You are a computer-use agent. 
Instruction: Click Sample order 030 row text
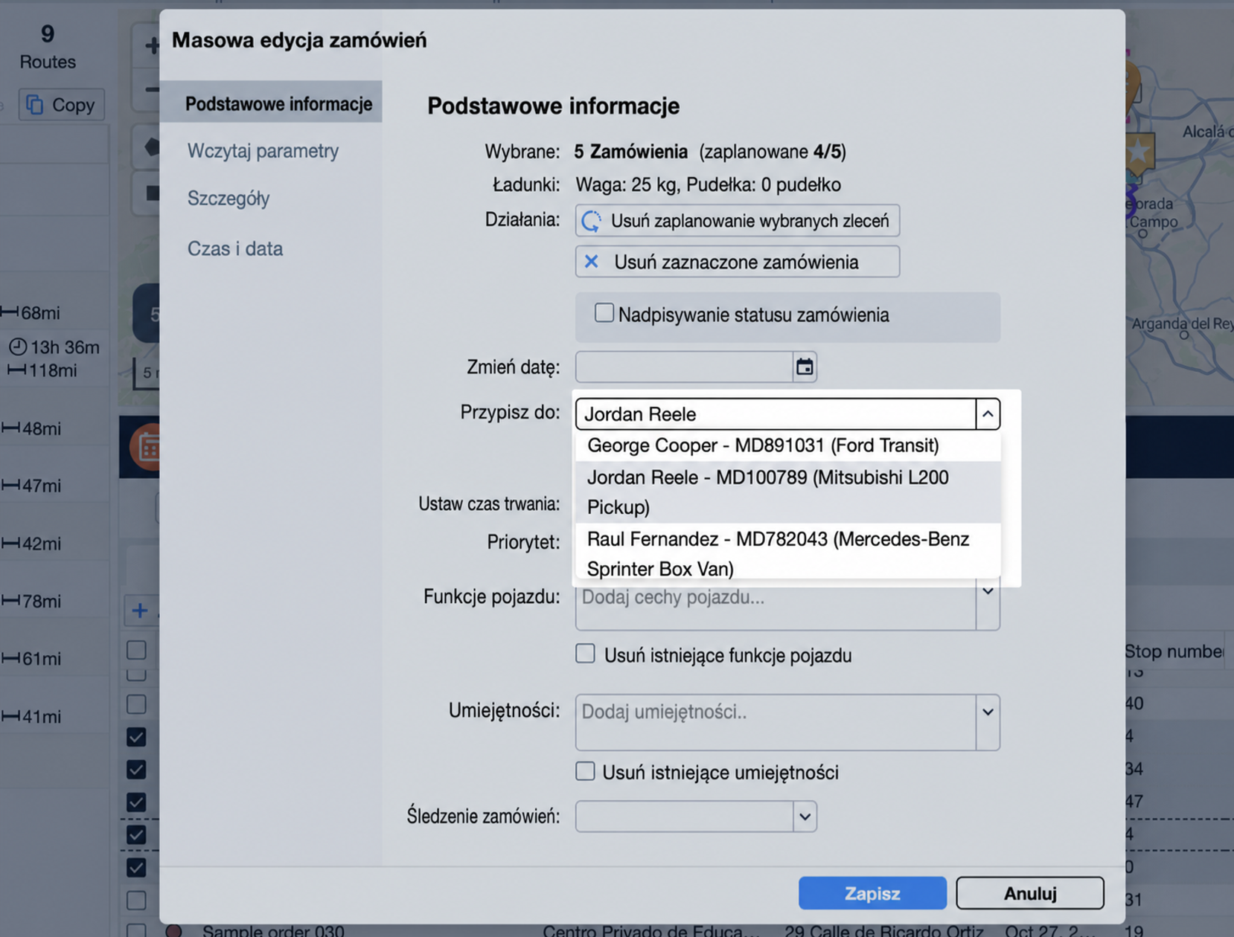tap(273, 930)
